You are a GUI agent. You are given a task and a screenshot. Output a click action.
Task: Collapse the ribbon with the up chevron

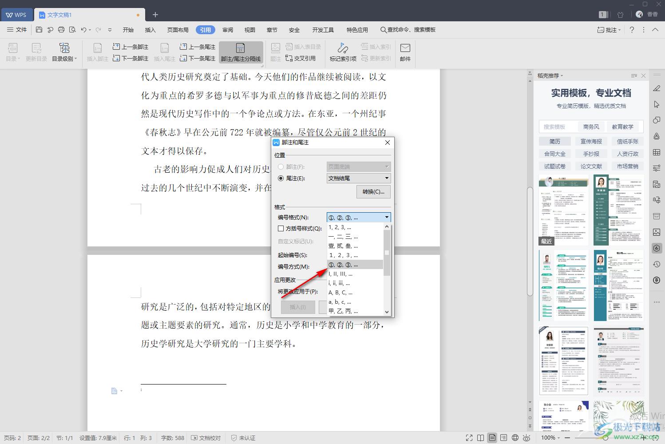point(655,30)
